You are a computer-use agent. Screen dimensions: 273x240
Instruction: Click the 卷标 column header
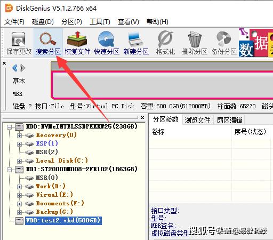coord(190,132)
